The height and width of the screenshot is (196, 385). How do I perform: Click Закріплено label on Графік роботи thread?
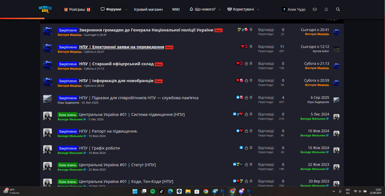click(68, 148)
